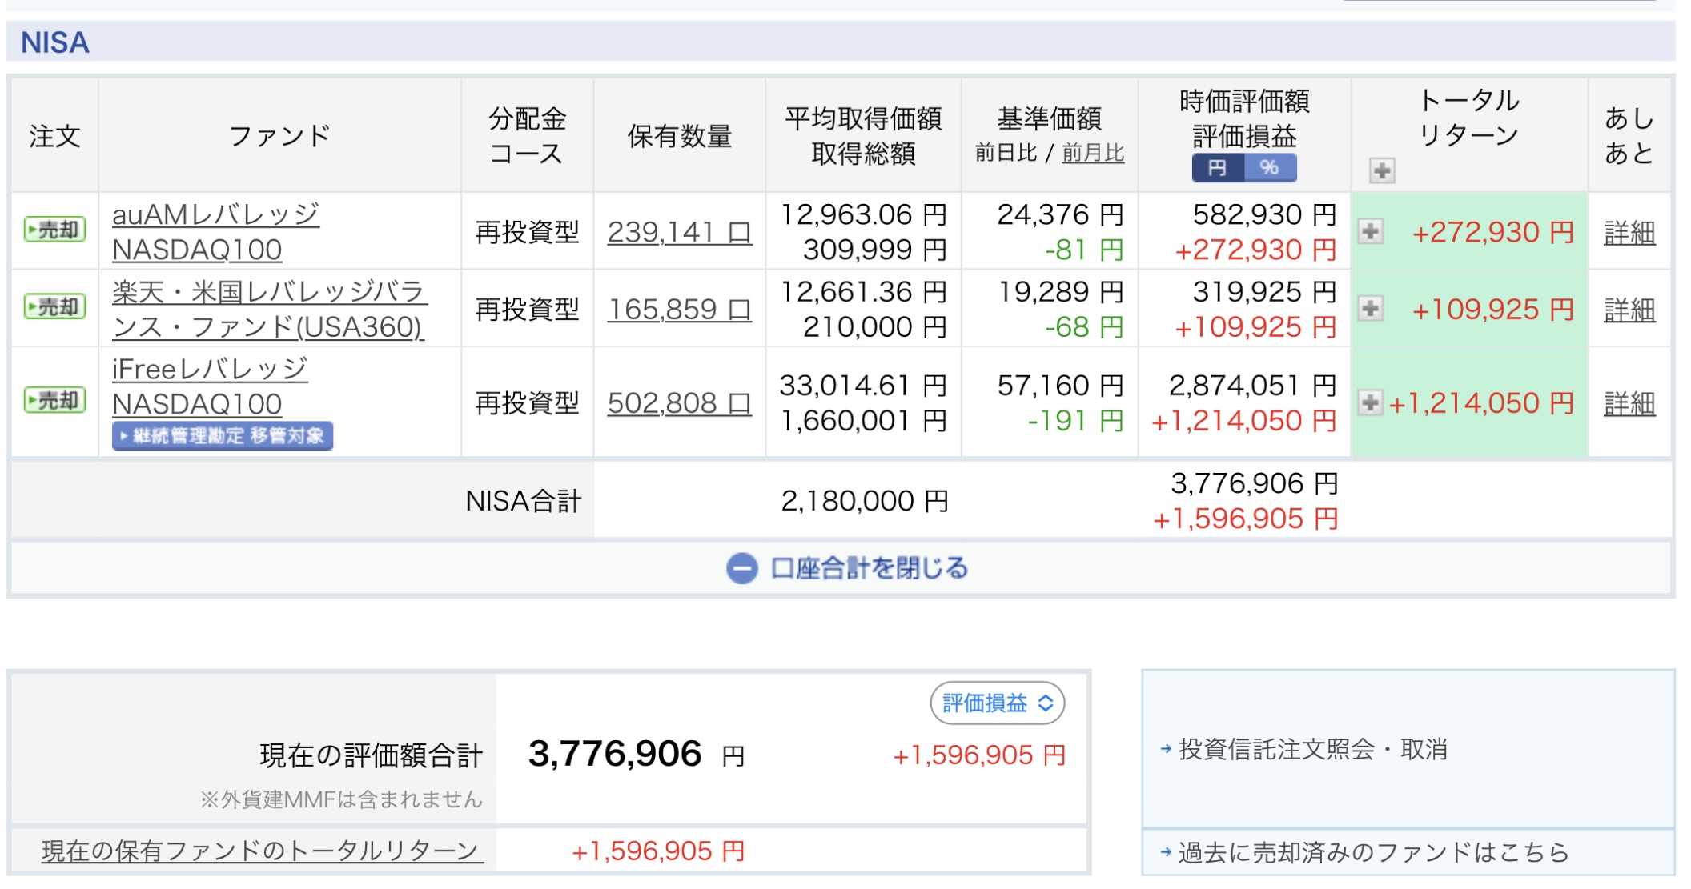
Task: Click the 売却 button for 楽天 USA360 fund
Action: click(54, 307)
